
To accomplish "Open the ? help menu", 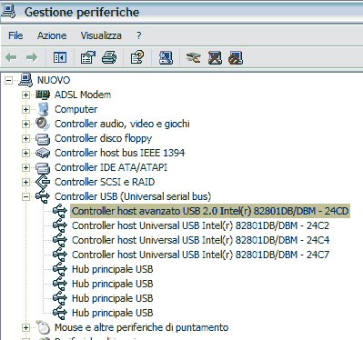I will (x=138, y=35).
